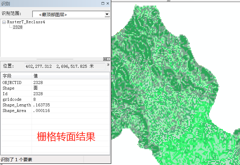Maximize the 识别 window
Viewport: 240px width, 165px height.
(x=103, y=3)
